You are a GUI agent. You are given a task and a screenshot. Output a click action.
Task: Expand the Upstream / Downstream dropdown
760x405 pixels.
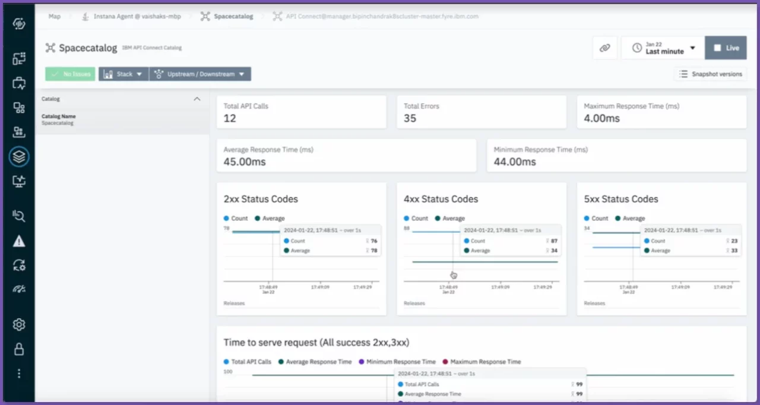tap(199, 74)
